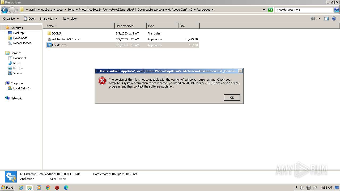This screenshot has height=191, width=340.
Task: Select the NSudo.exe file icon
Action: 49,45
